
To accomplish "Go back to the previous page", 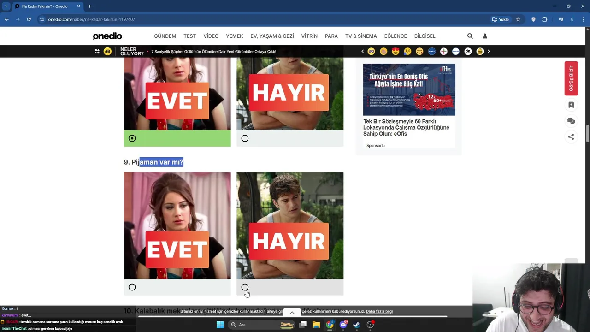I will pos(6,19).
